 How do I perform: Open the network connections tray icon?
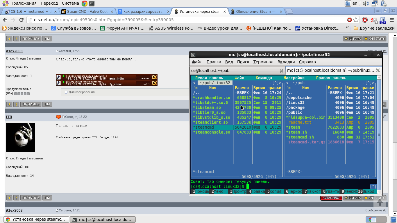point(374,3)
